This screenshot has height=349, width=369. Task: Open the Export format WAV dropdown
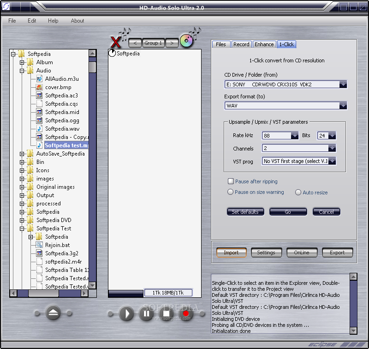click(343, 106)
